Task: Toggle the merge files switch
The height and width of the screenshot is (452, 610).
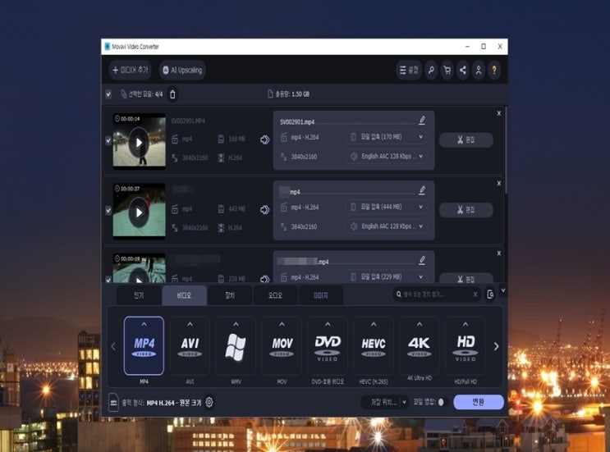Action: pyautogui.click(x=441, y=402)
